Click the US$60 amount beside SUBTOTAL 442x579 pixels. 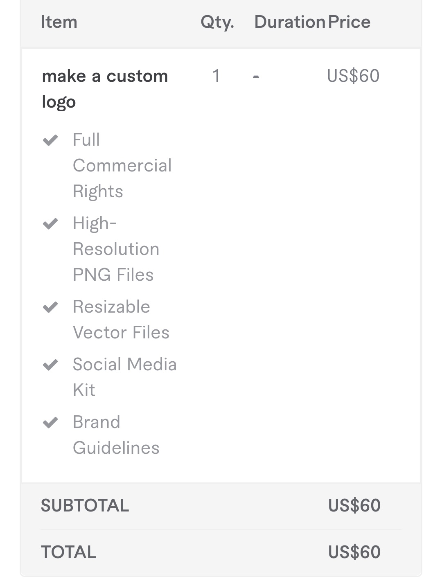tap(354, 506)
